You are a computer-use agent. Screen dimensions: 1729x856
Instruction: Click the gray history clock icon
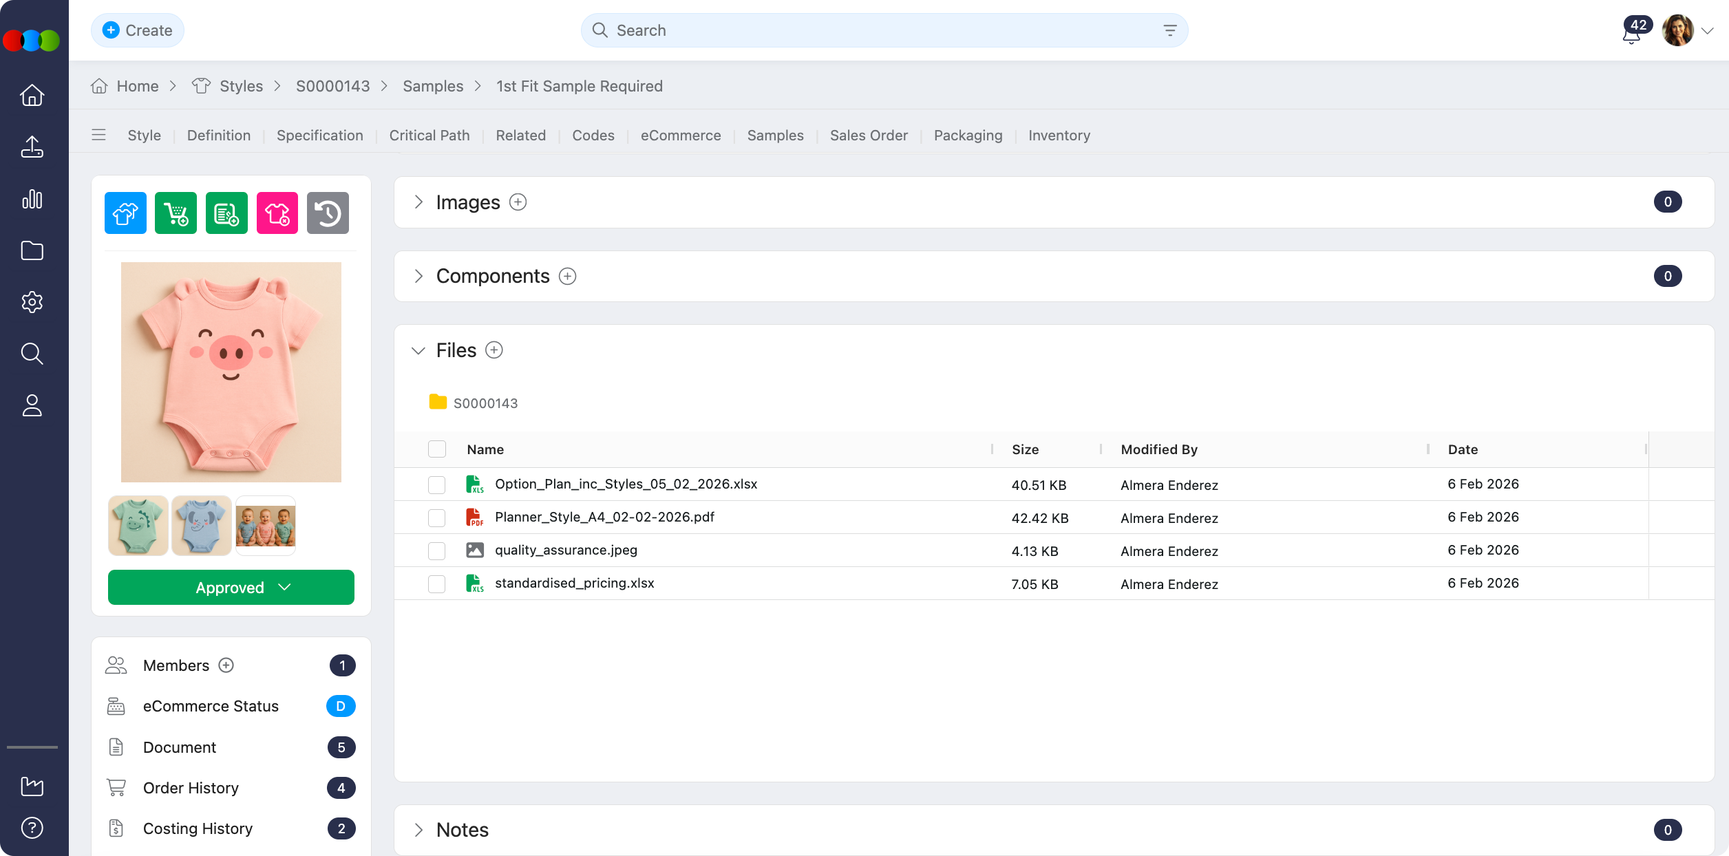pyautogui.click(x=328, y=213)
